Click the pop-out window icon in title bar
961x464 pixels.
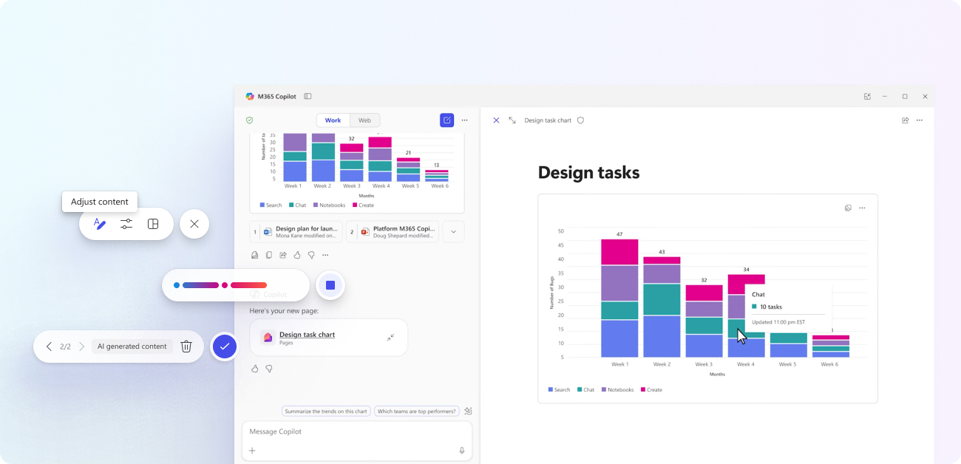867,96
